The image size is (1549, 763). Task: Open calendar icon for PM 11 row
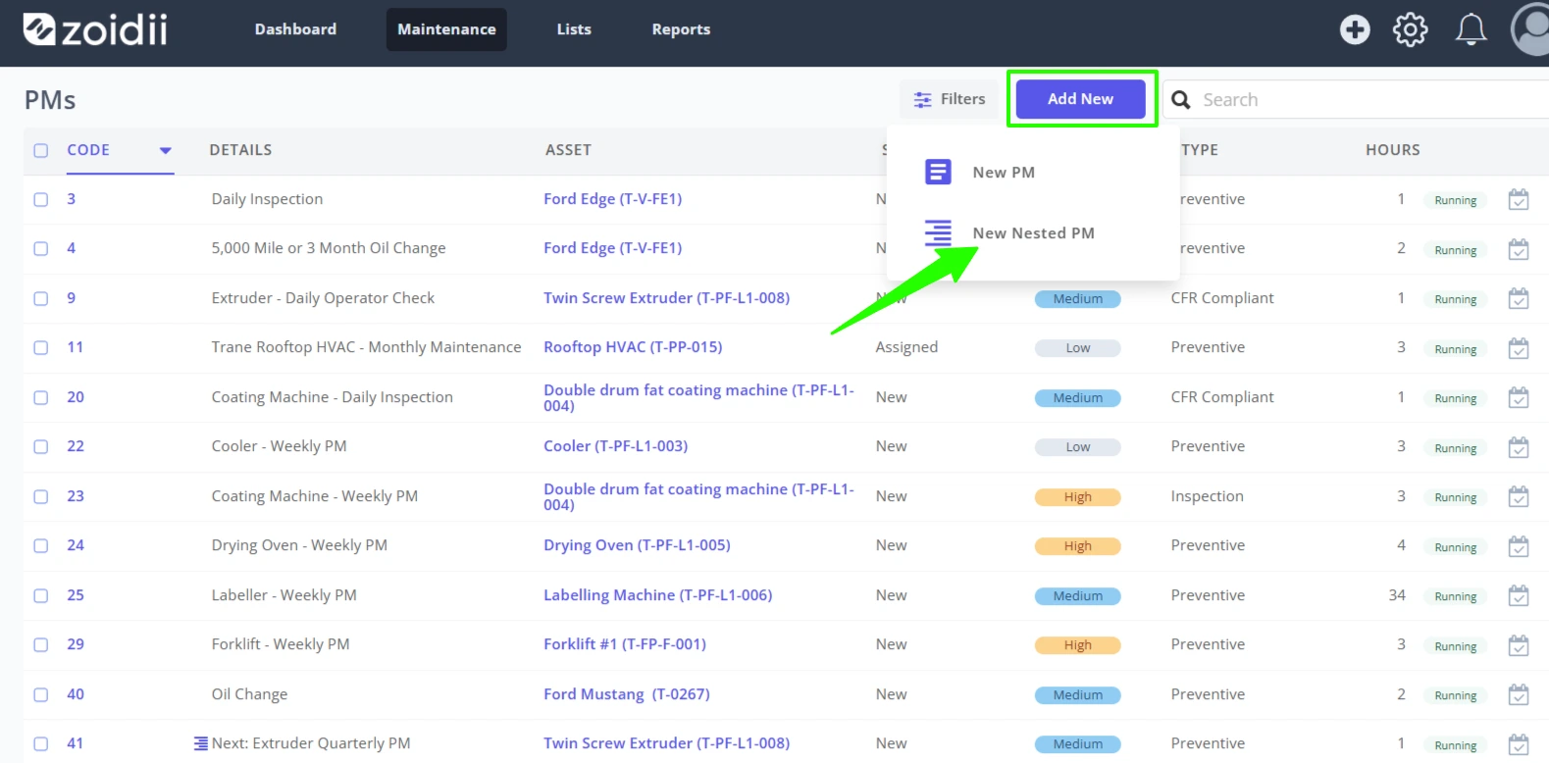pyautogui.click(x=1519, y=348)
